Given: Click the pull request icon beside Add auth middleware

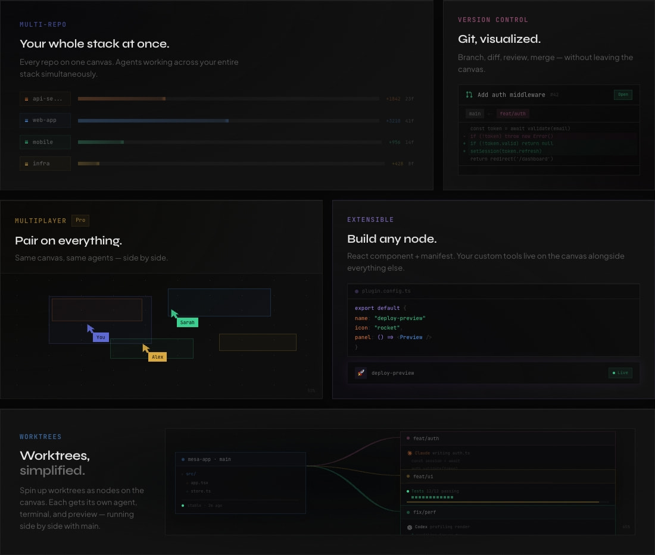Looking at the screenshot, I should pos(469,95).
